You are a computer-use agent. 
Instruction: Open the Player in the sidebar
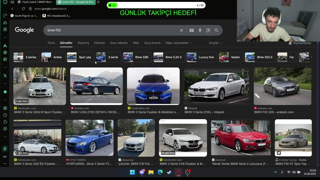pos(5,92)
